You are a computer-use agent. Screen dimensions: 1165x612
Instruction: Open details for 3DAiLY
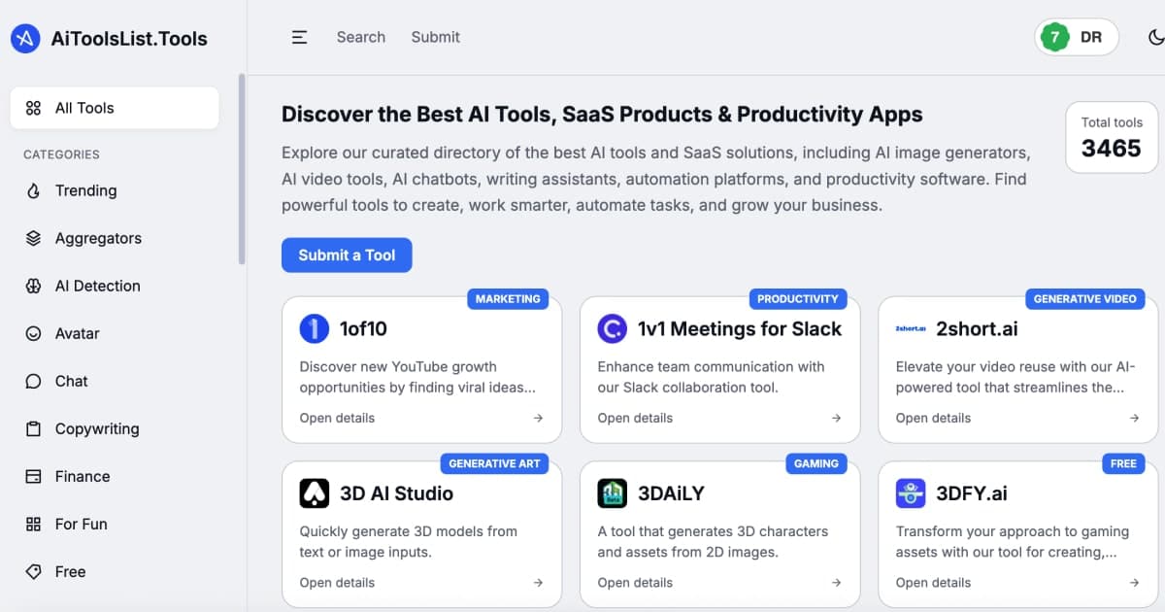coord(635,583)
